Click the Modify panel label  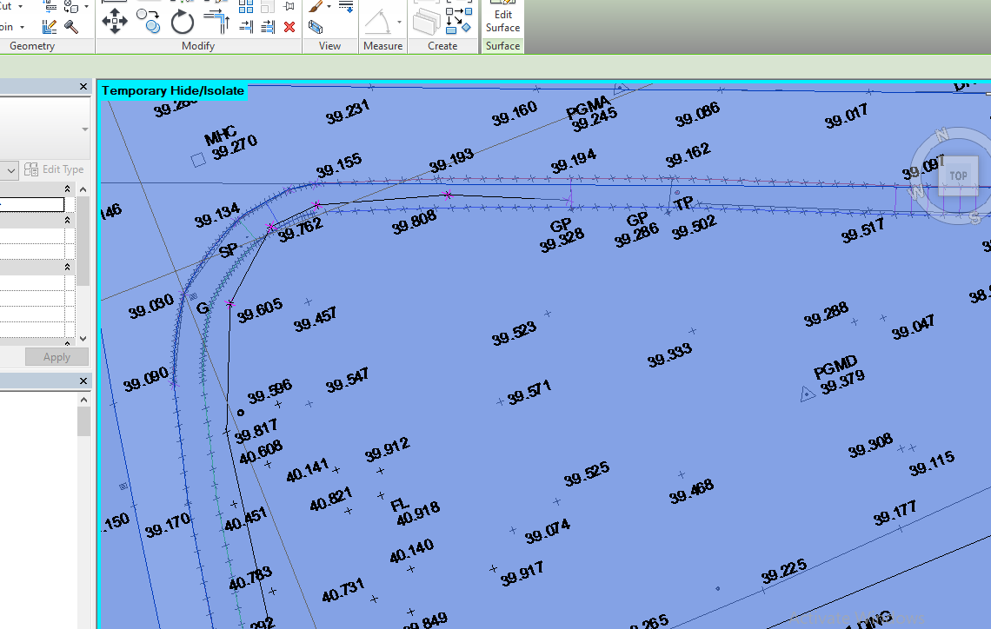[198, 46]
